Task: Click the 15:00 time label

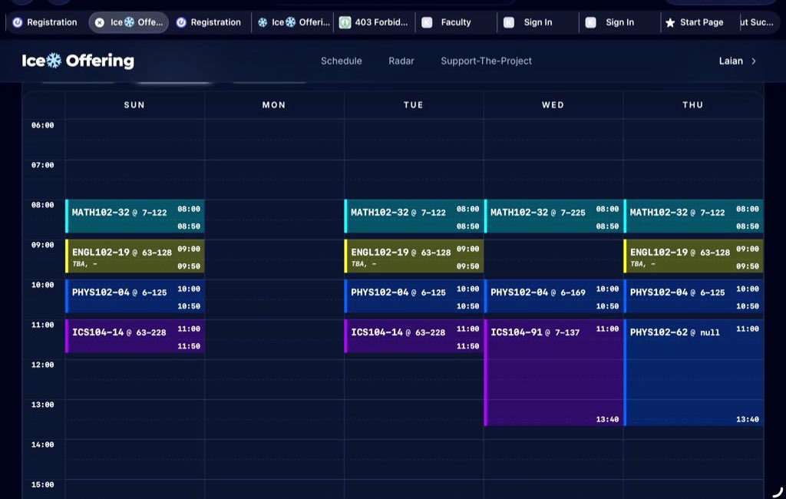Action: click(43, 484)
